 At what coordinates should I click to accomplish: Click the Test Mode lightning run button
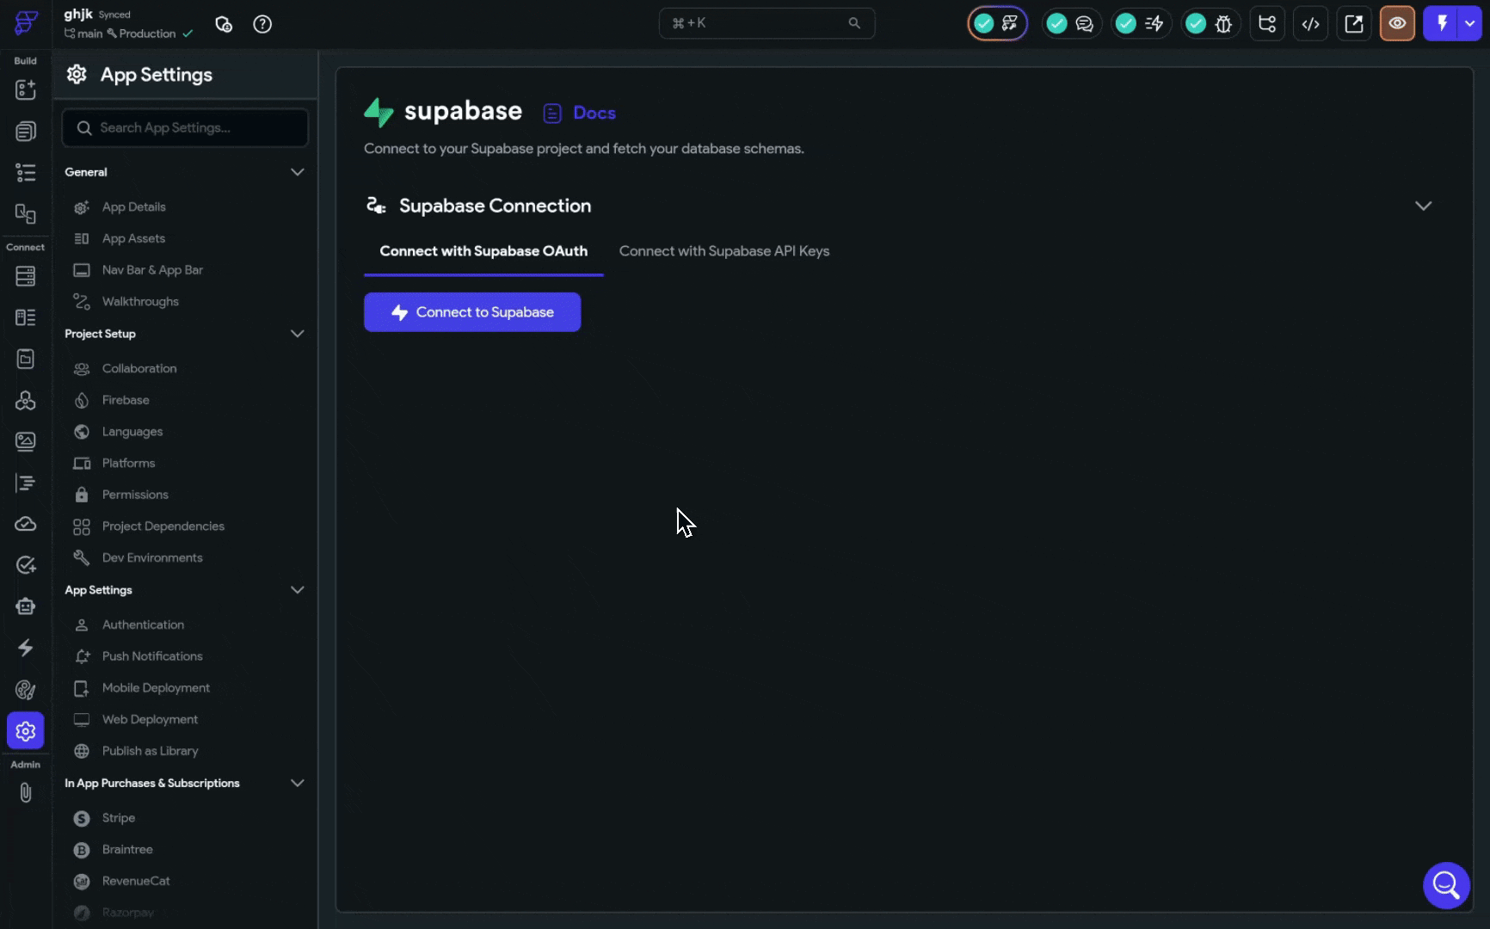1443,24
